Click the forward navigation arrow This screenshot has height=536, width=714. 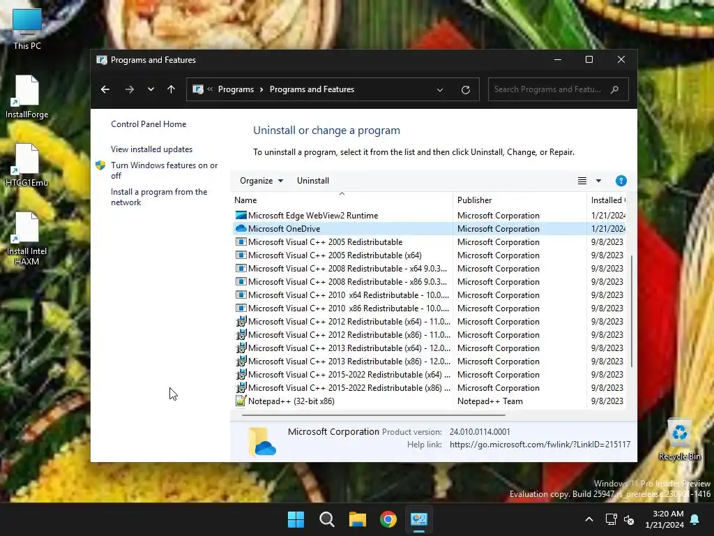(x=129, y=89)
